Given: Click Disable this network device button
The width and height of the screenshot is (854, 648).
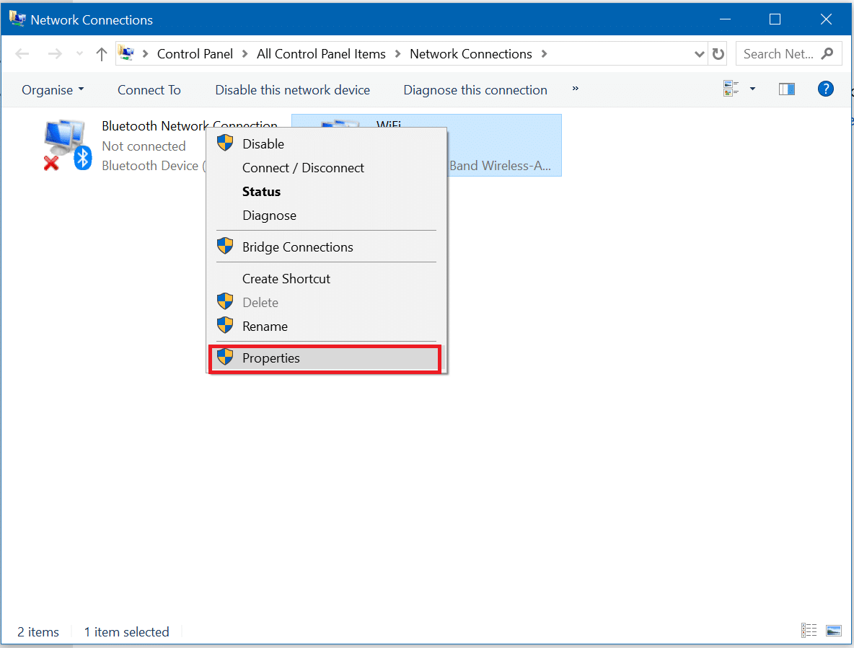Looking at the screenshot, I should (292, 90).
